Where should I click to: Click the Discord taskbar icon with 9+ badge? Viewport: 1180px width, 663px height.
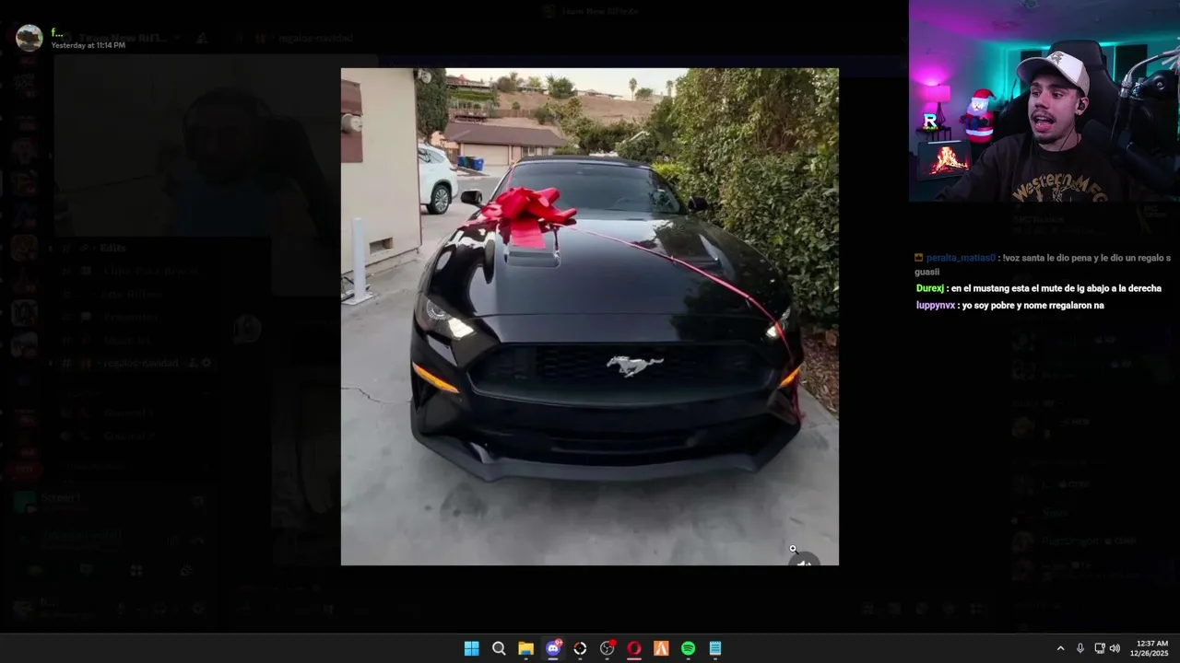tap(553, 648)
